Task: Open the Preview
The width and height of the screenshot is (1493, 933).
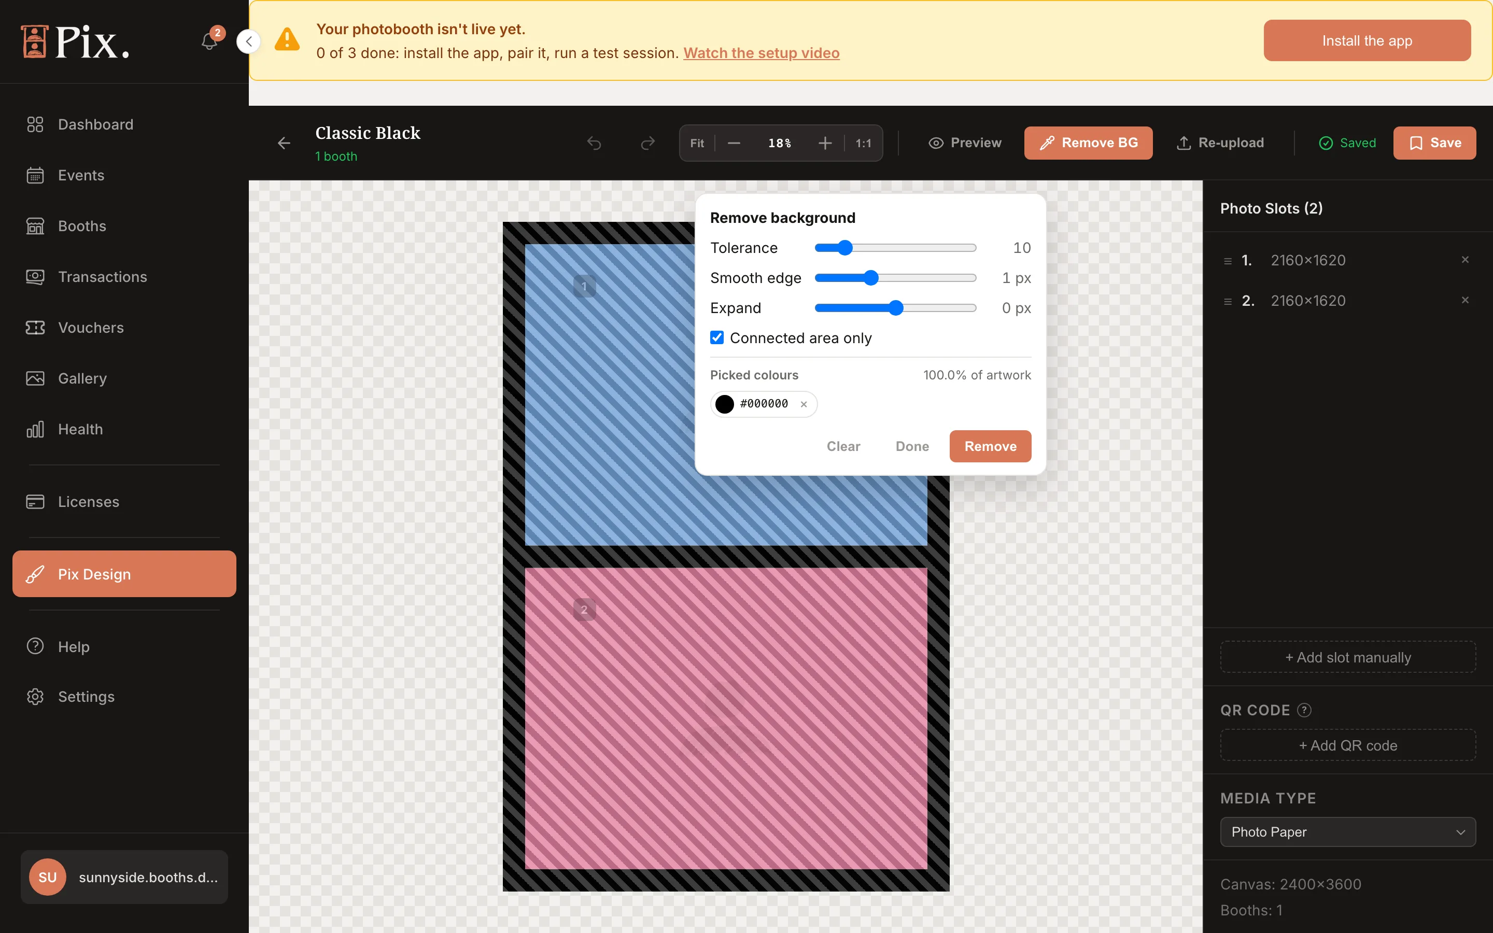Action: 965,143
